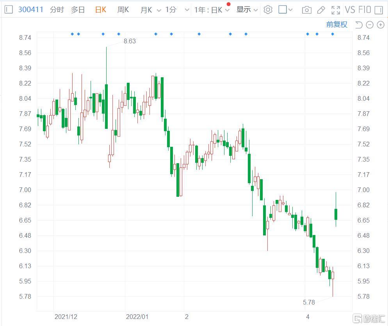Click the latest green candlestick near 6.65

336,214
